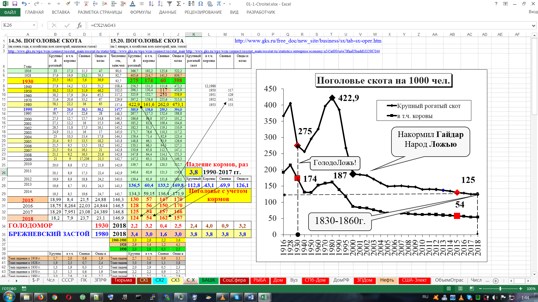Open the Name Box dropdown for K26
Screen dimensions: 538x302
(34, 25)
